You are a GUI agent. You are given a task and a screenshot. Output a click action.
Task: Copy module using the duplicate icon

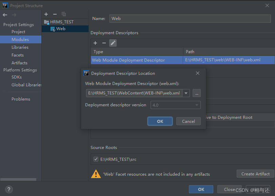point(64,14)
